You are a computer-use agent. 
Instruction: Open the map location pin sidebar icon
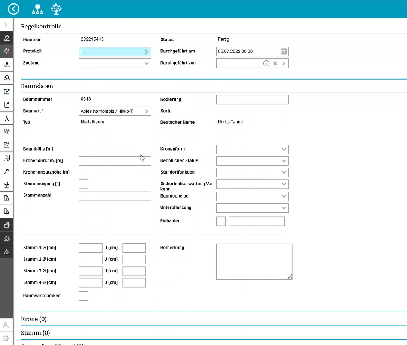[x=7, y=38]
